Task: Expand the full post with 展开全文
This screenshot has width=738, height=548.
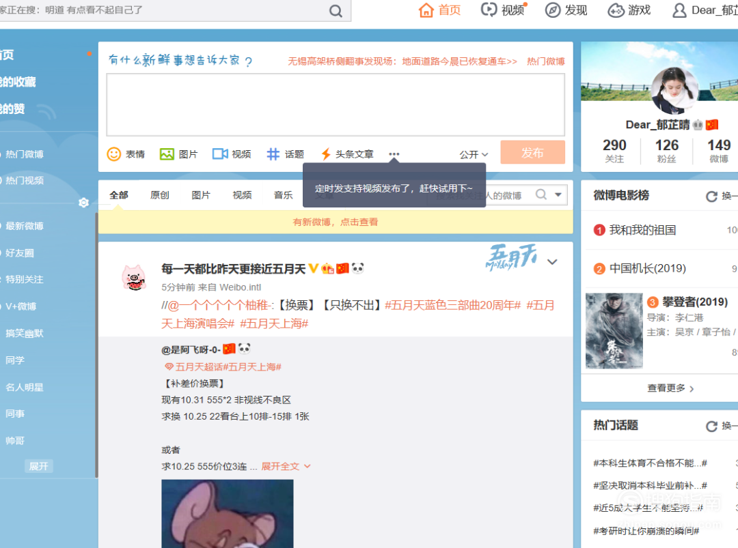Action: tap(286, 466)
